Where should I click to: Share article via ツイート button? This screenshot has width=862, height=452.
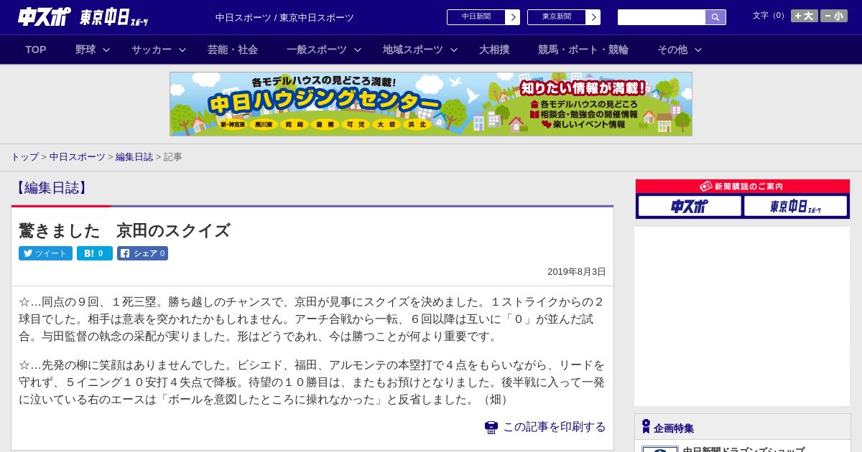coord(45,253)
